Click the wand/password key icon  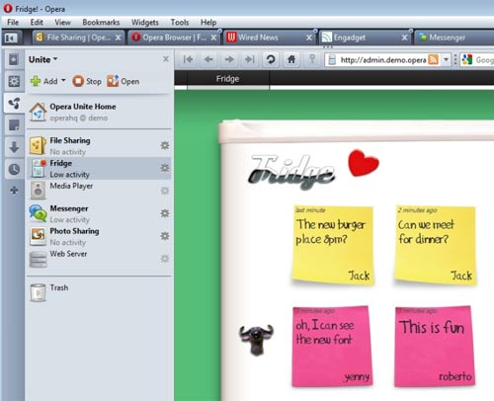pos(312,59)
